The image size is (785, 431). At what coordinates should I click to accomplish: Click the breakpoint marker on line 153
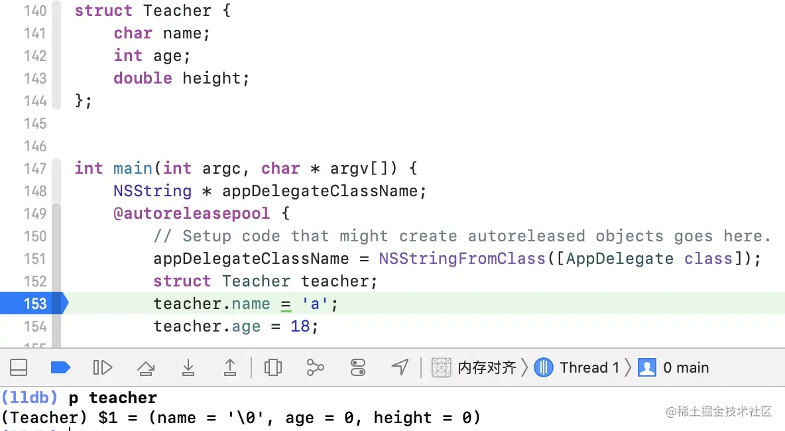click(x=34, y=303)
